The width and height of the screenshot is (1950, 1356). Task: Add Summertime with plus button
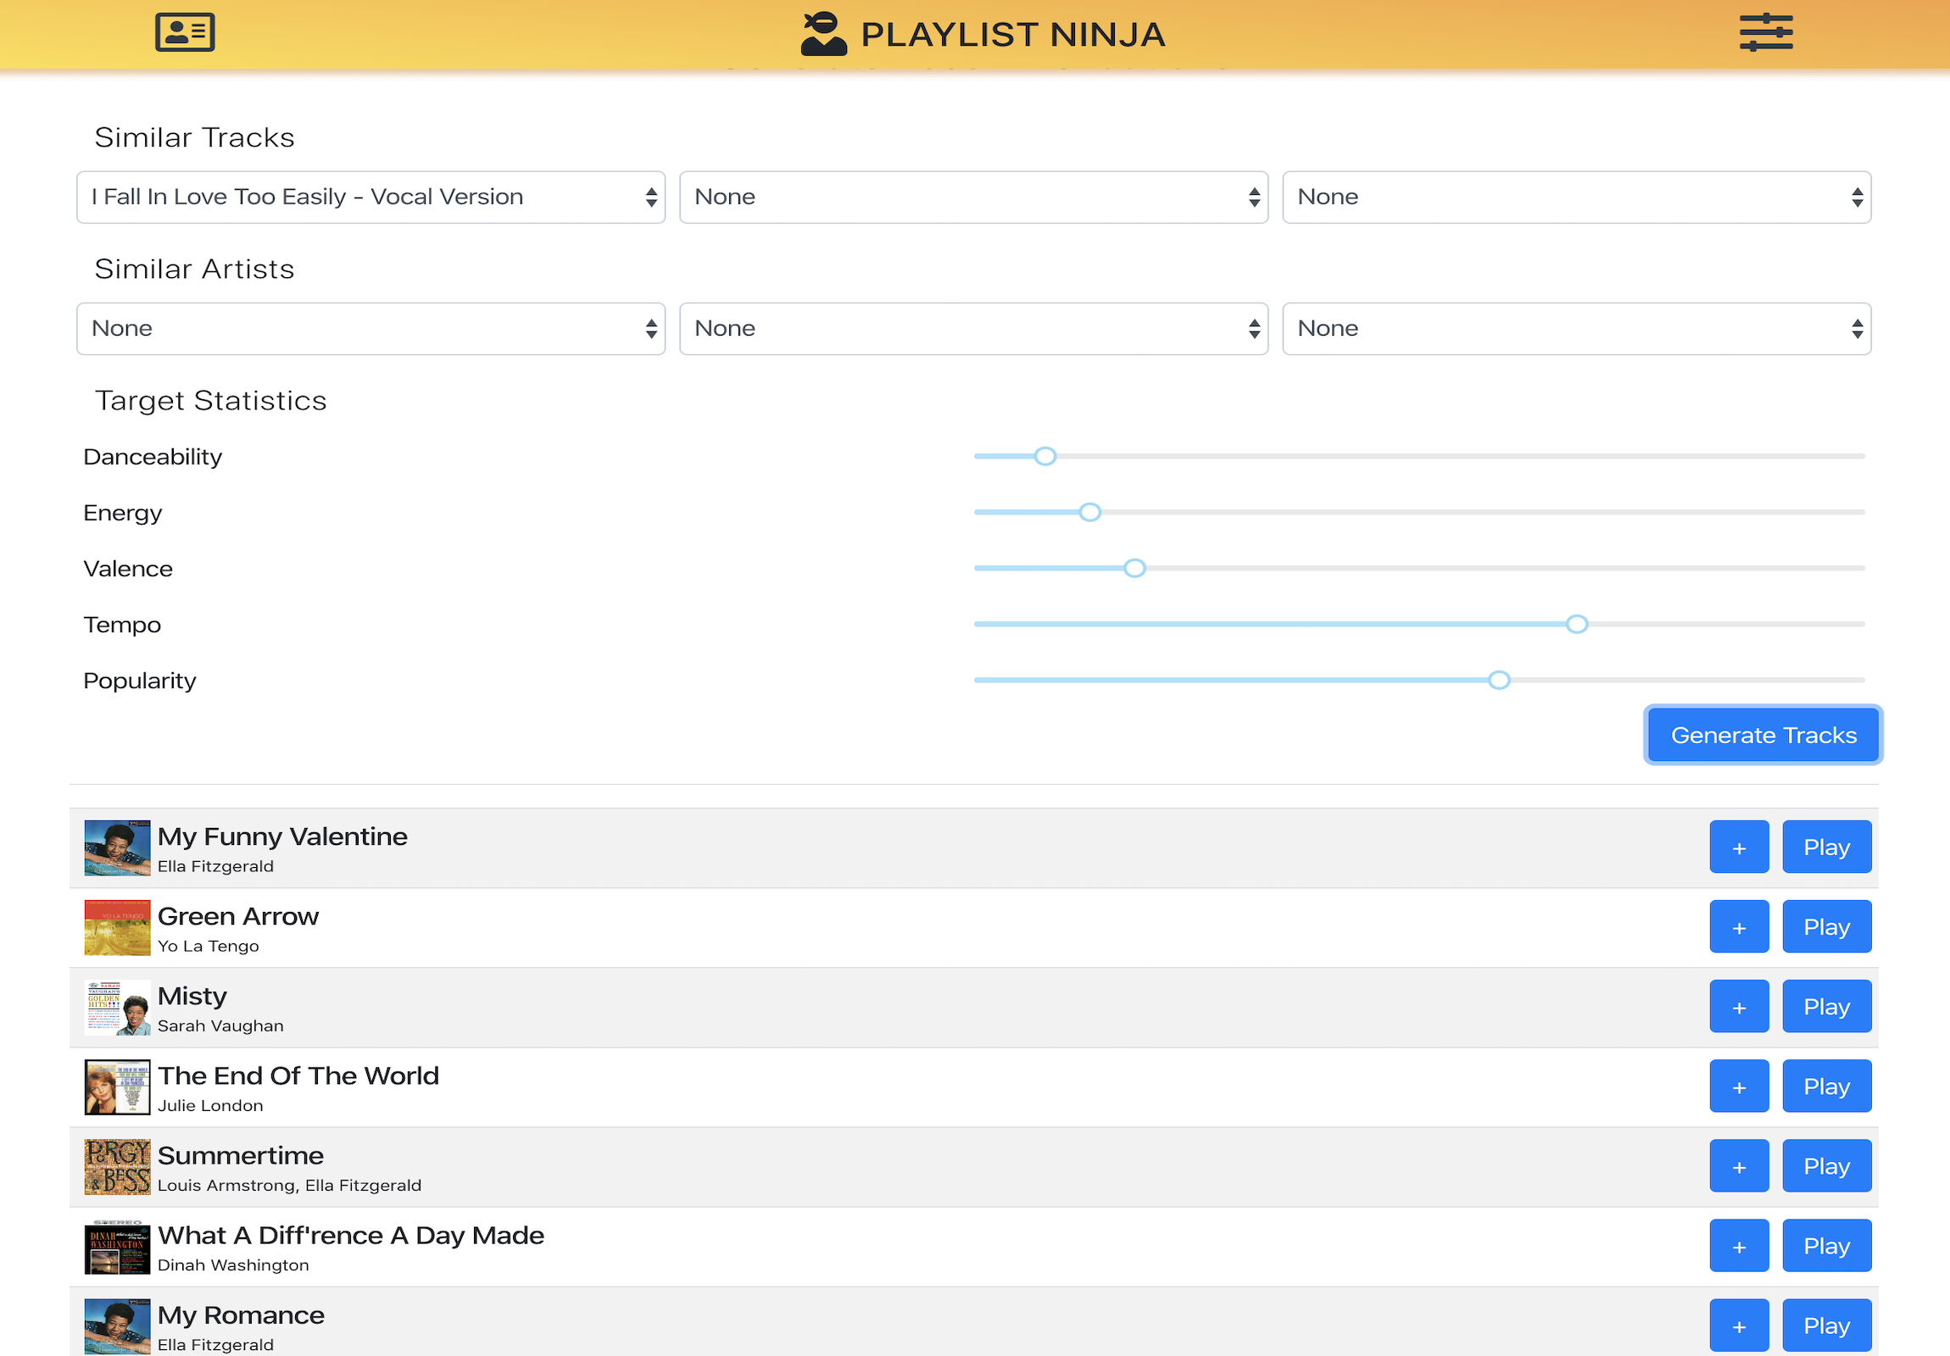tap(1738, 1166)
